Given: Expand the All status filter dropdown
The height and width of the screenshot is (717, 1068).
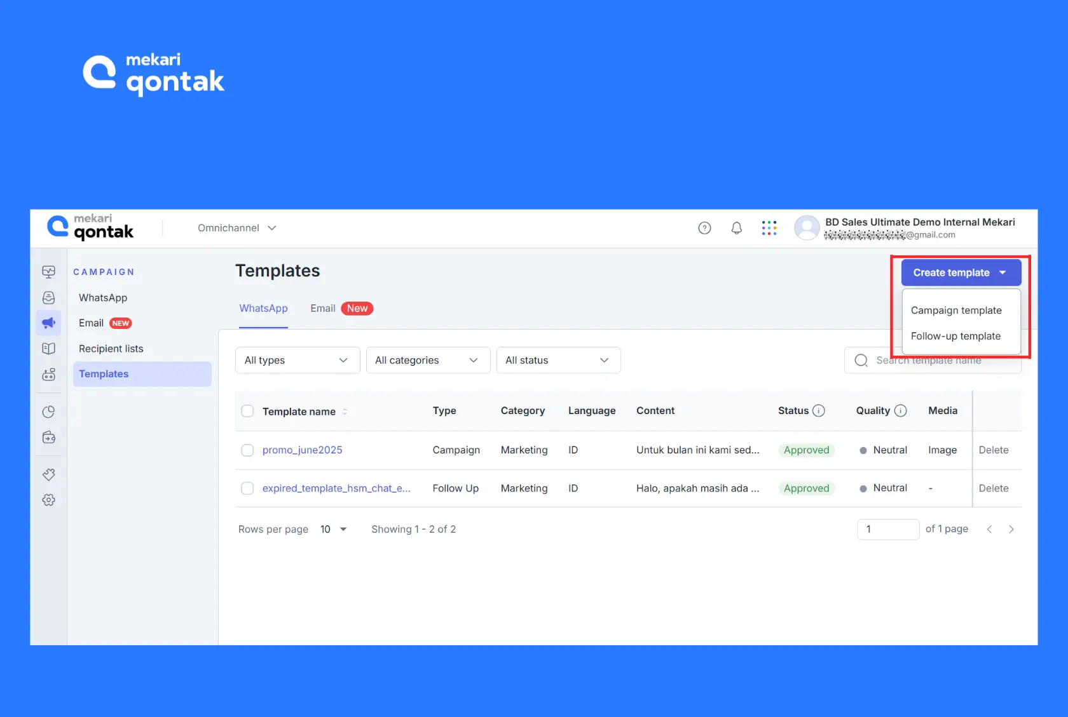Looking at the screenshot, I should (x=558, y=360).
